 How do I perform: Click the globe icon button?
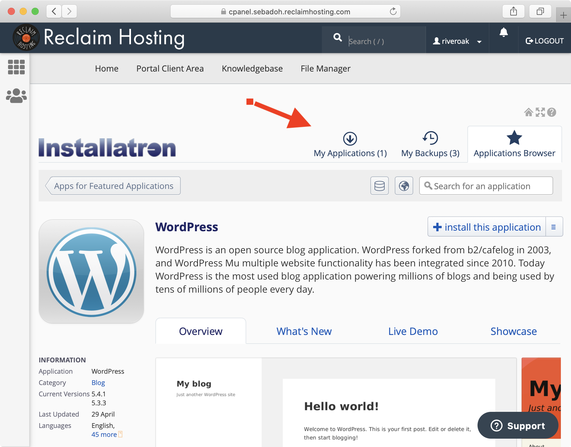[404, 186]
